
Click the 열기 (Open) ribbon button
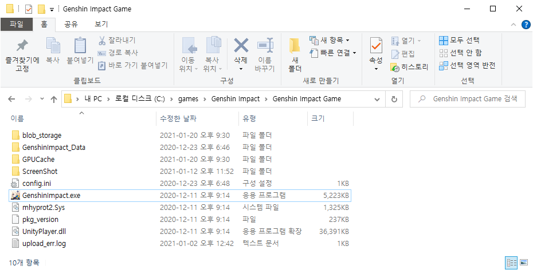pyautogui.click(x=406, y=41)
